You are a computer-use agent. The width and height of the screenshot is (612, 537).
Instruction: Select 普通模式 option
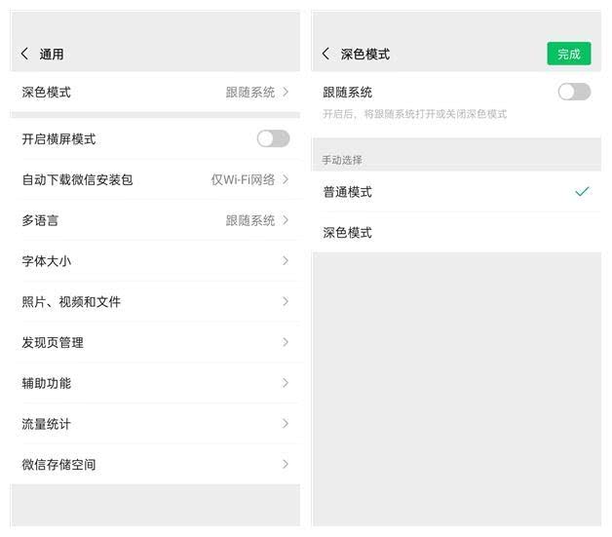(456, 192)
